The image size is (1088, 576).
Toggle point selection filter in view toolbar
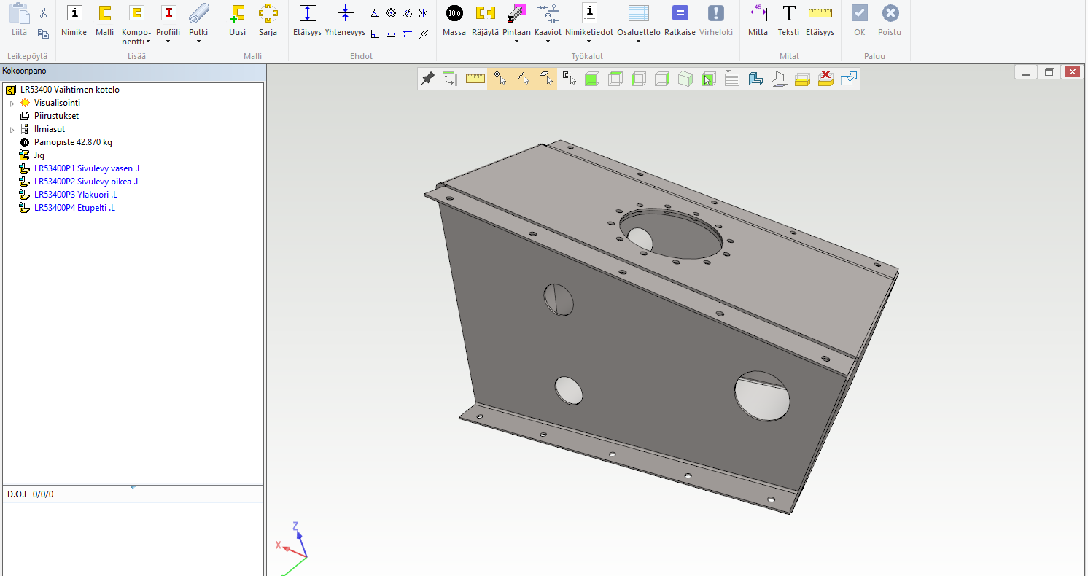click(x=500, y=79)
